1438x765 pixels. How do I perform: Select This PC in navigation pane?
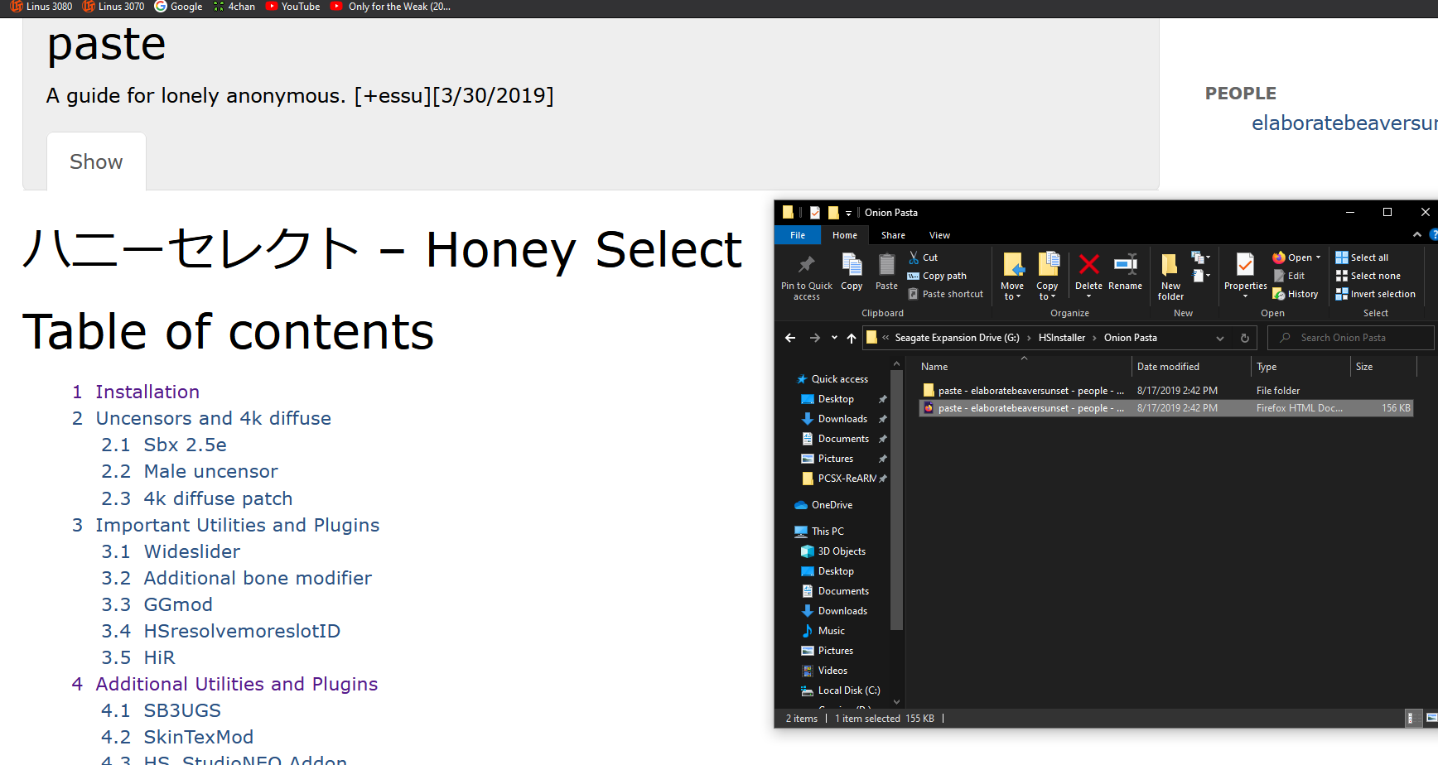pos(819,532)
